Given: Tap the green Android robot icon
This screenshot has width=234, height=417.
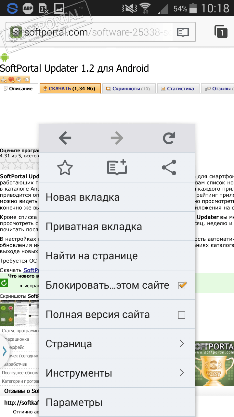Looking at the screenshot, I should click(5, 57).
